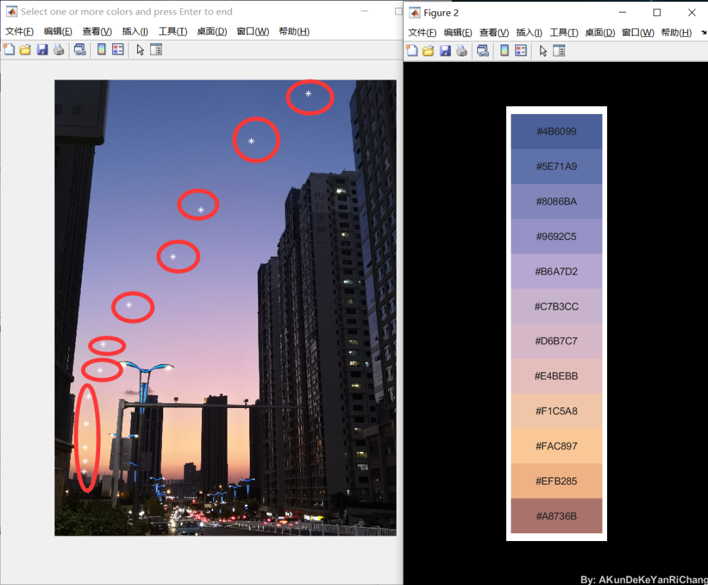
Task: Expand Figure 2 toolbar overflow arrow
Action: coord(704,33)
